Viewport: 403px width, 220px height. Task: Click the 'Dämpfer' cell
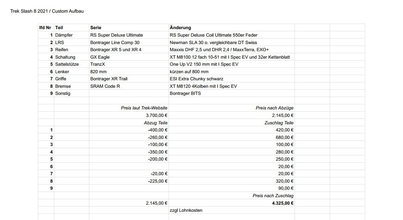[64, 35]
